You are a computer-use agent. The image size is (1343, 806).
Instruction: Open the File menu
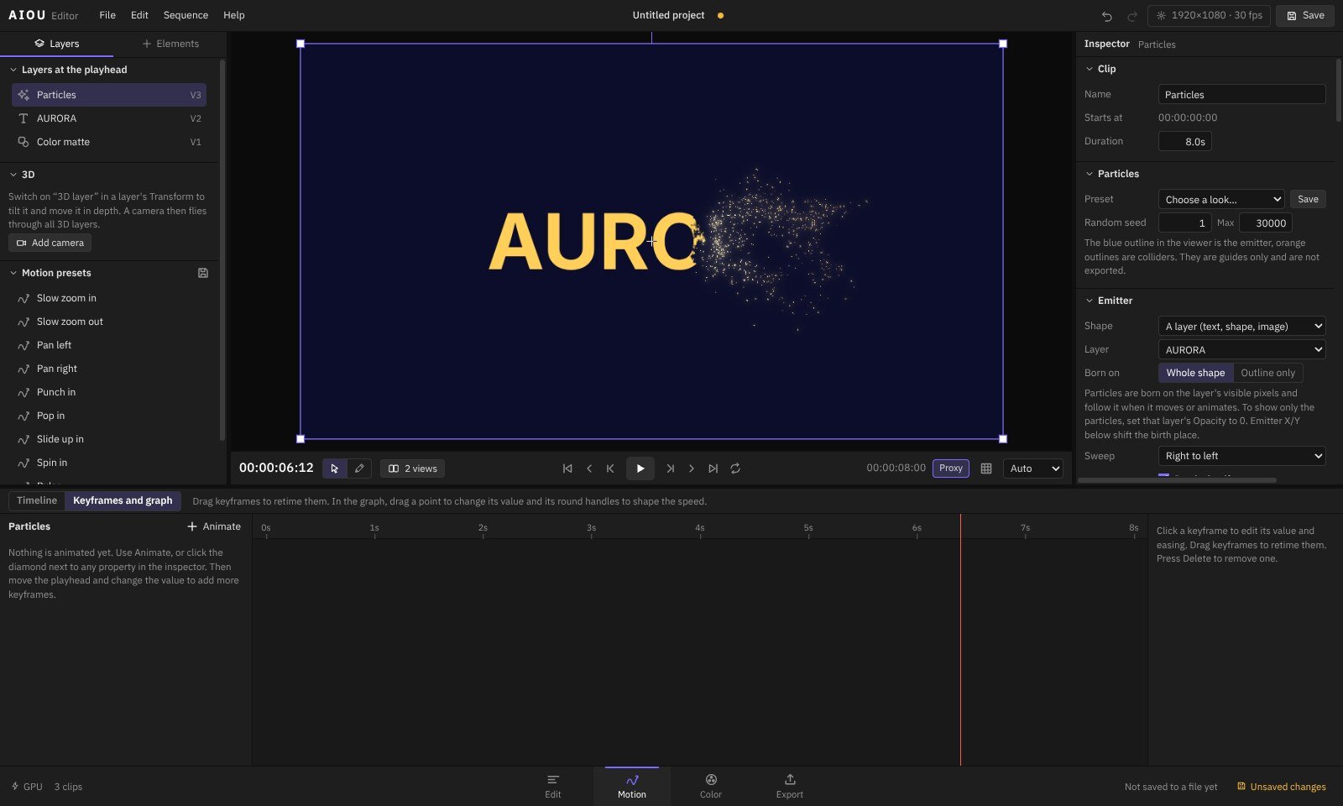click(107, 15)
